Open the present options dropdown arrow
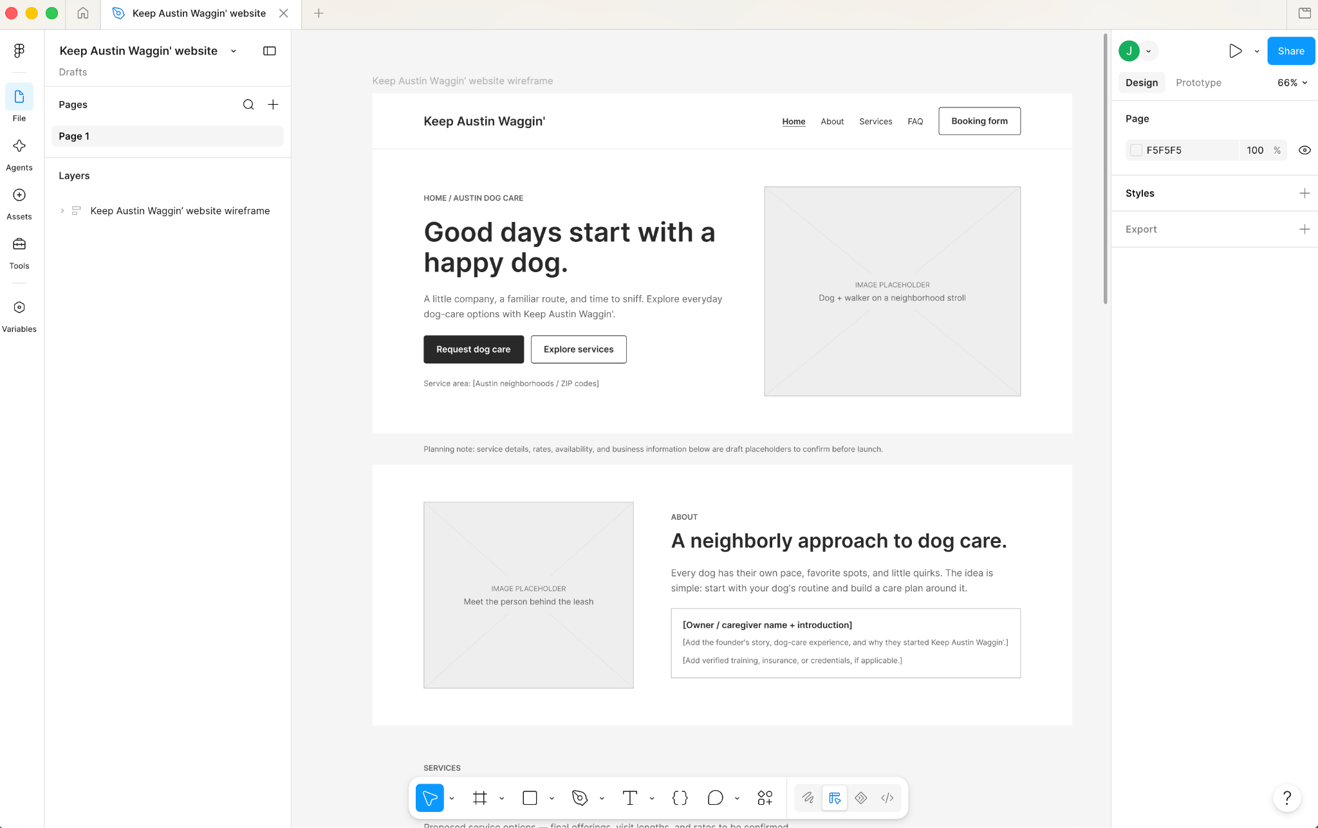Viewport: 1318px width, 828px height. 1257,51
